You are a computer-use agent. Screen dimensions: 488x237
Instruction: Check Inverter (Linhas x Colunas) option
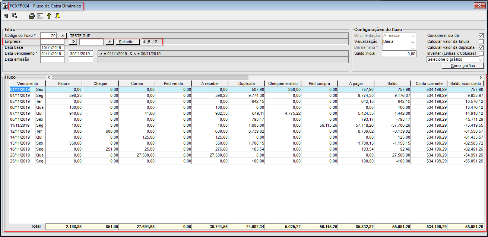click(x=481, y=53)
